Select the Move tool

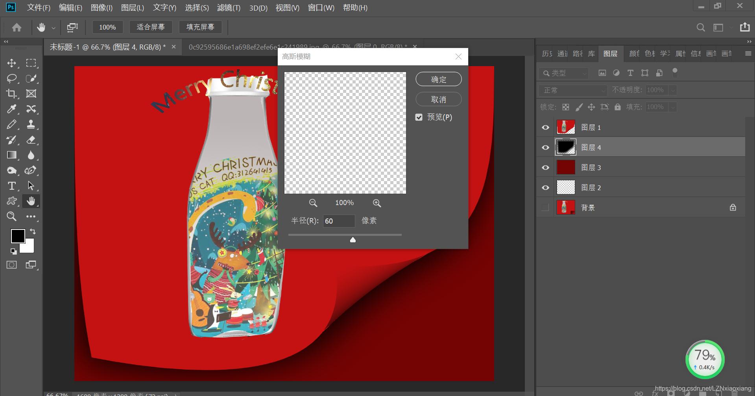[x=11, y=63]
